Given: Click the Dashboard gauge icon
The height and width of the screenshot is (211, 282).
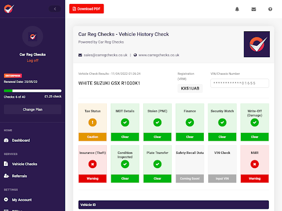Looking at the screenshot, I should pos(6,140).
